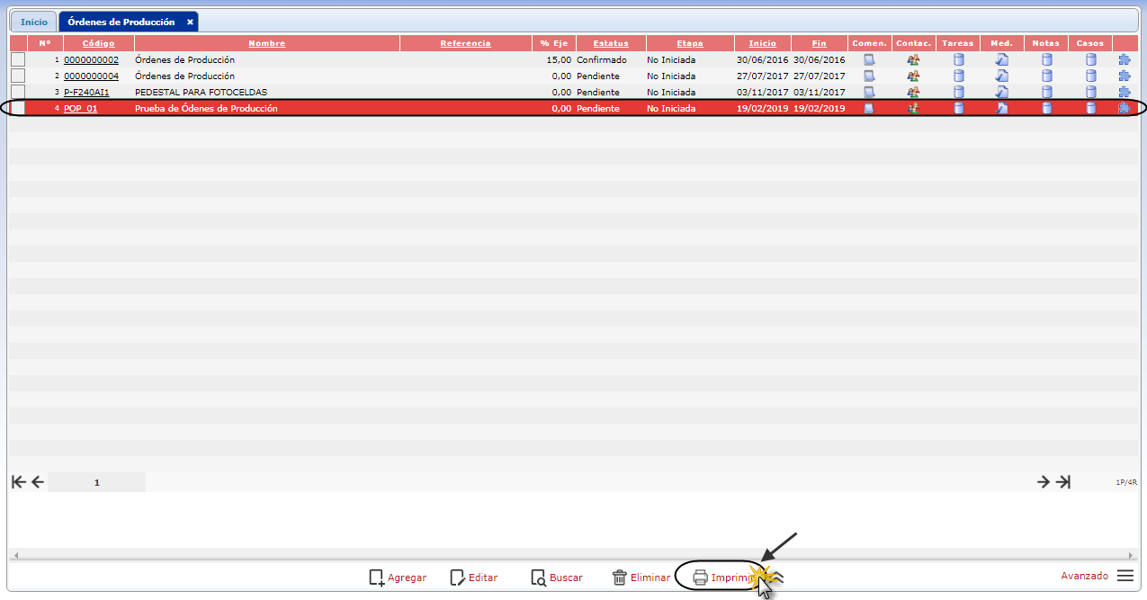Open notes icon for order 0000000002
1147x600 pixels.
click(x=1046, y=60)
